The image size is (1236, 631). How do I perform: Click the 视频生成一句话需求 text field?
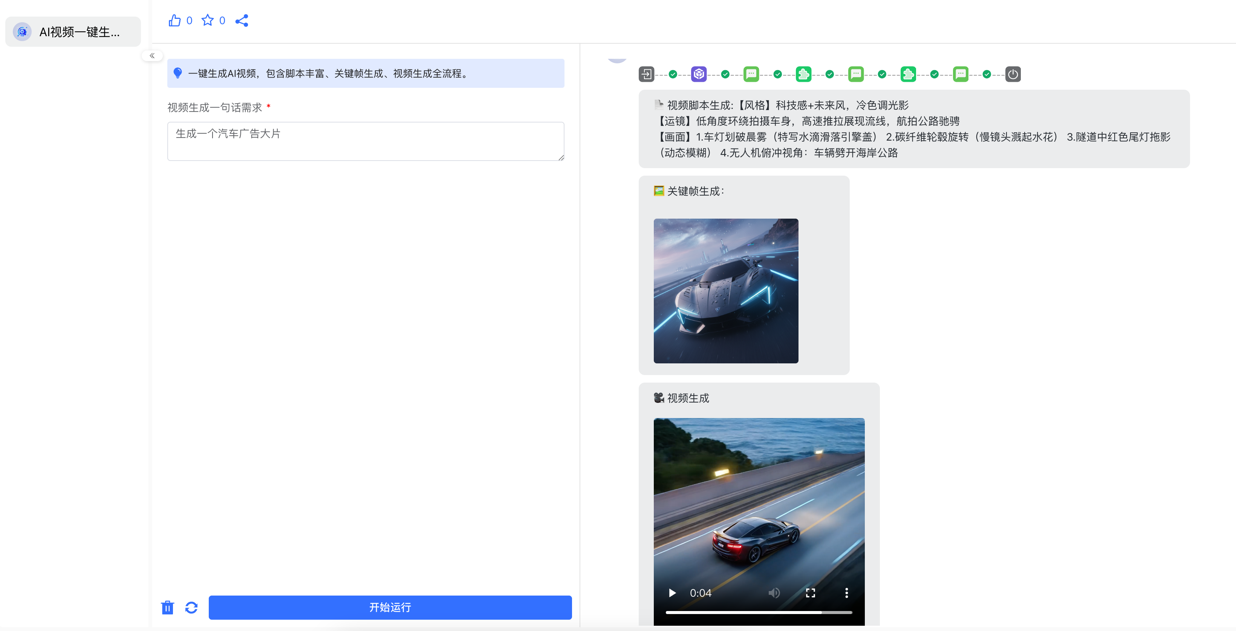click(x=366, y=141)
